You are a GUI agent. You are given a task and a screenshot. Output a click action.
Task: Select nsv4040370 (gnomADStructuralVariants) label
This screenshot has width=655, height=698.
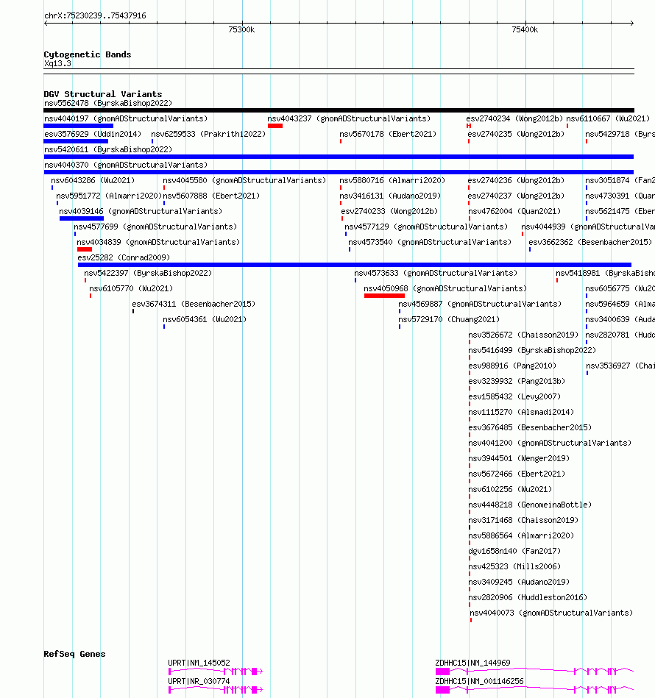126,165
